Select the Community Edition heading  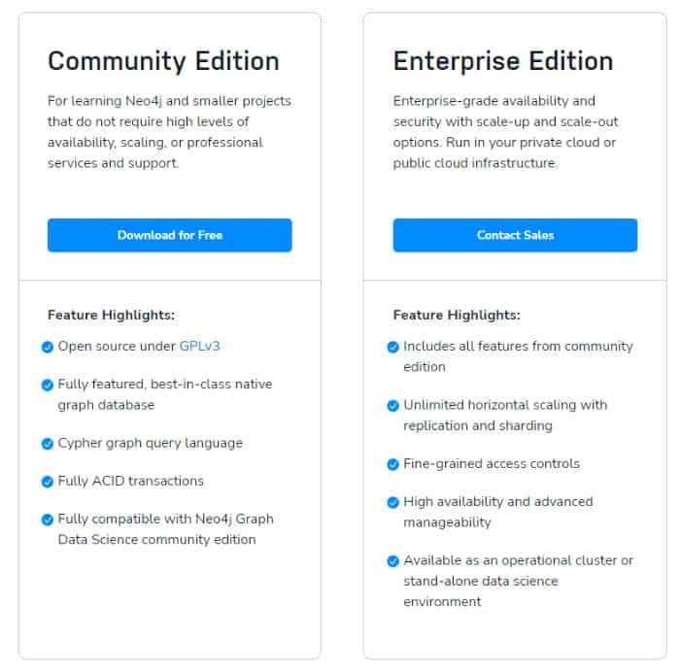[x=163, y=61]
